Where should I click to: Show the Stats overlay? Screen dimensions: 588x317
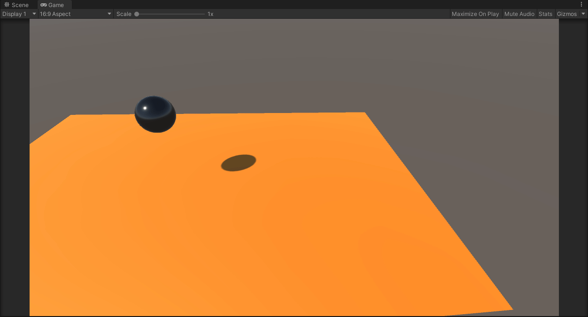tap(545, 14)
